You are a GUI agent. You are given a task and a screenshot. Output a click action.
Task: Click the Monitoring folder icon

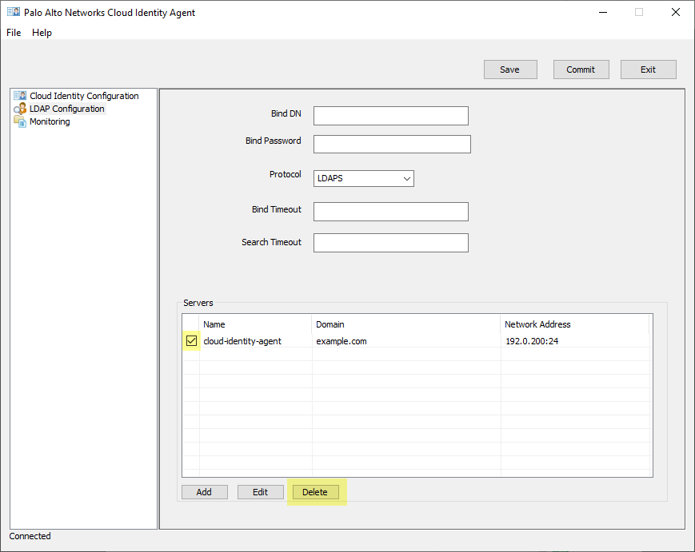[20, 121]
